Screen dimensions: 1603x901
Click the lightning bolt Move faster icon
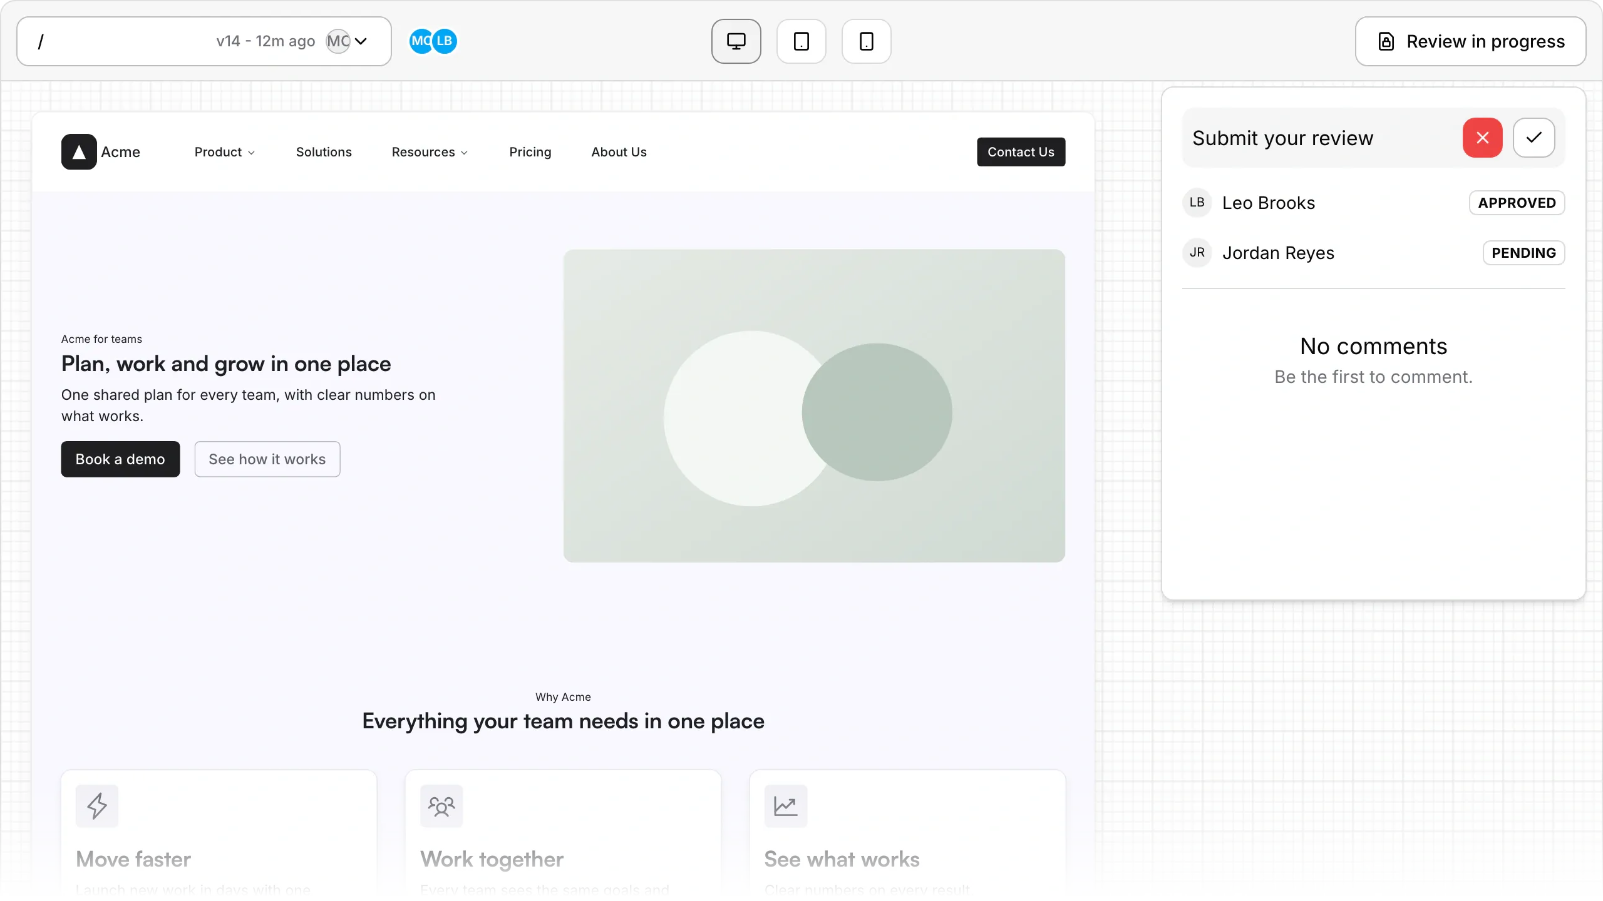pyautogui.click(x=97, y=806)
